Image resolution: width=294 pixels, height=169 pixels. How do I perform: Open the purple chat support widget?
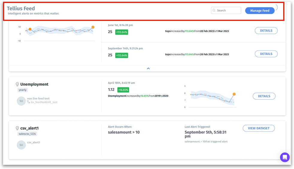click(x=285, y=157)
